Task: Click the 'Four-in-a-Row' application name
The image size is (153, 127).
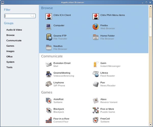Action: 61,119
